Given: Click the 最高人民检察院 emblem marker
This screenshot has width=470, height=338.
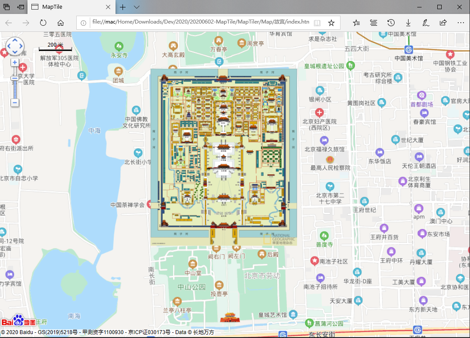Looking at the screenshot, I should 330,159.
